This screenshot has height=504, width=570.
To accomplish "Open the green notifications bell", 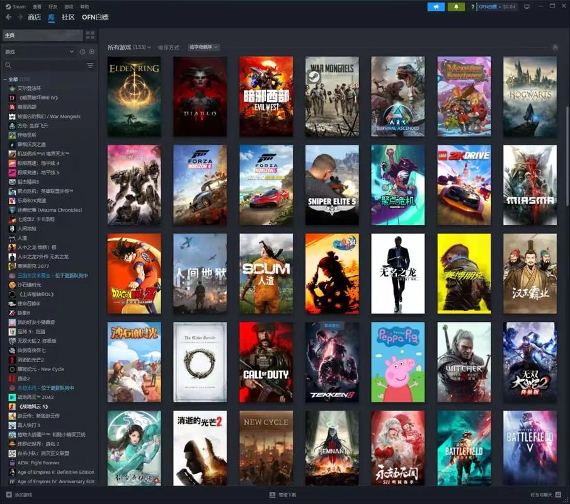I will click(x=456, y=6).
